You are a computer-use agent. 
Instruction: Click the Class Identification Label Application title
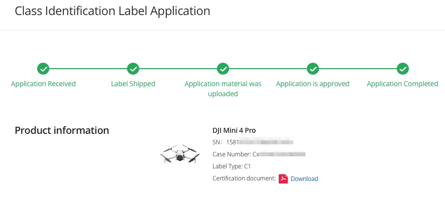[x=113, y=12]
